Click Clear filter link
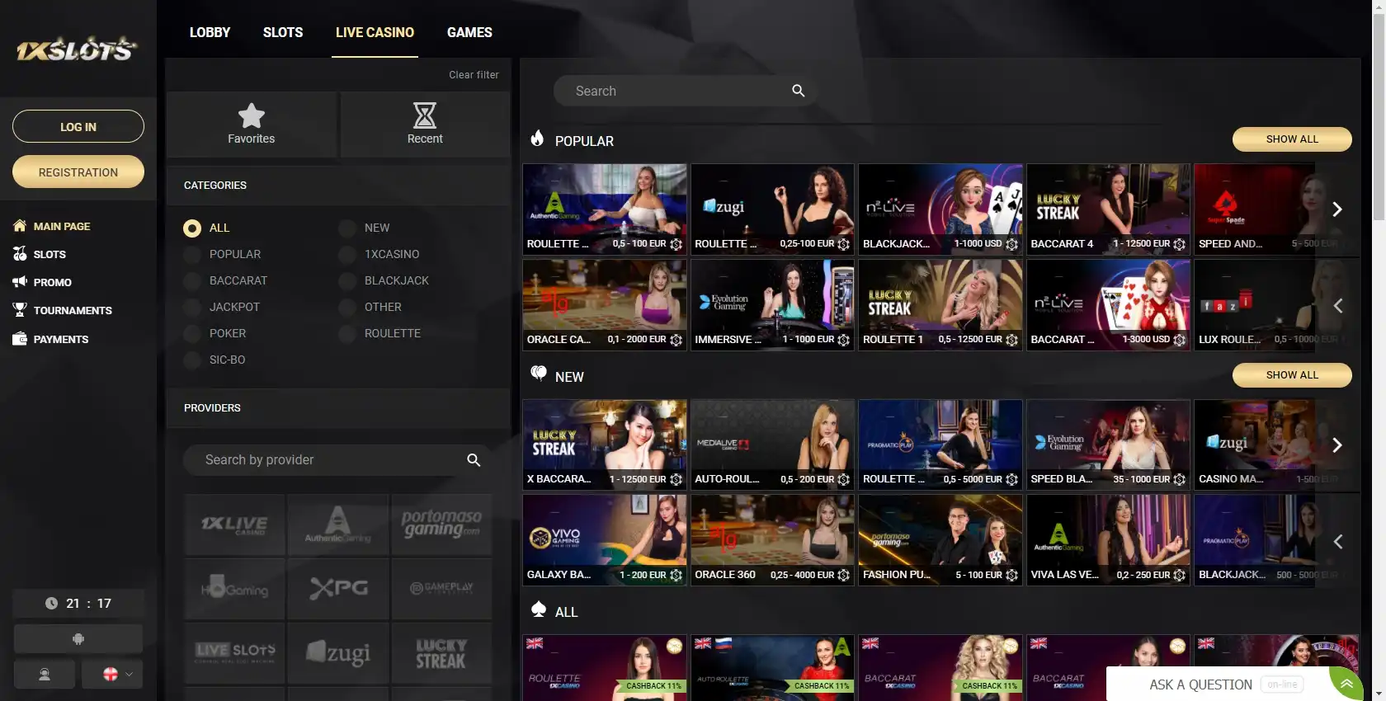The width and height of the screenshot is (1386, 701). click(474, 74)
